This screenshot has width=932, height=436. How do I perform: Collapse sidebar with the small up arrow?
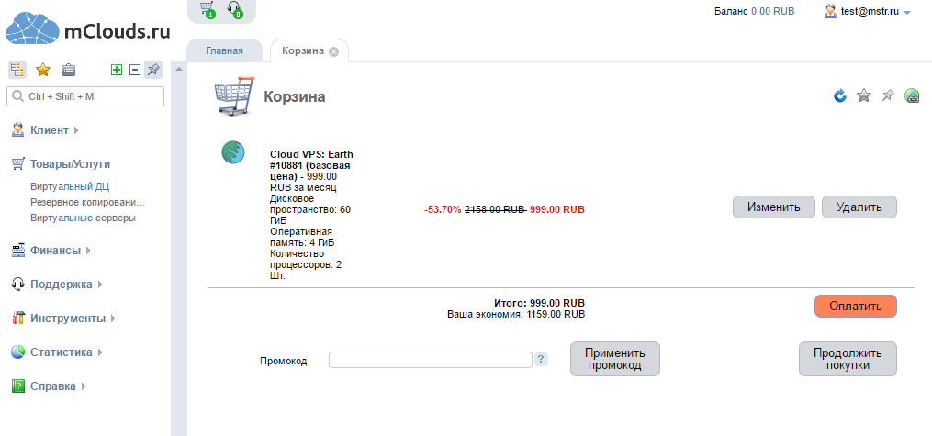[179, 70]
